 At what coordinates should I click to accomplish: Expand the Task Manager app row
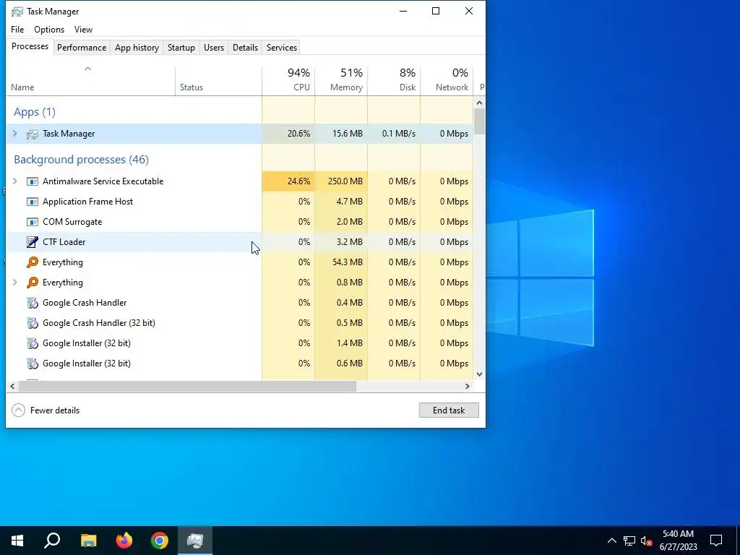coord(14,134)
